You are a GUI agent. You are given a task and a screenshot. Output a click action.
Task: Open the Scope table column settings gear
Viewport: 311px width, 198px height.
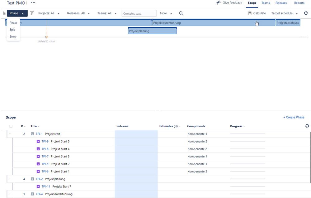click(x=307, y=126)
